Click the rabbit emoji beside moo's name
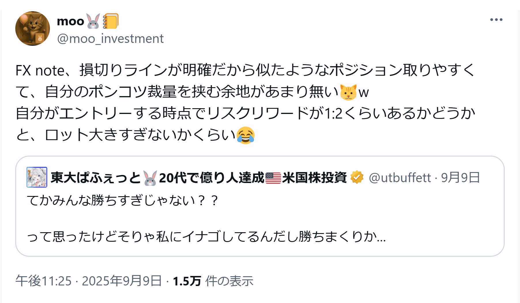 pyautogui.click(x=93, y=21)
